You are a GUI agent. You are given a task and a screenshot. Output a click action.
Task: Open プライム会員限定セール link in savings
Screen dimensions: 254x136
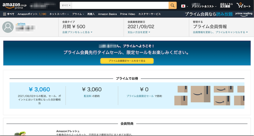click(x=140, y=96)
